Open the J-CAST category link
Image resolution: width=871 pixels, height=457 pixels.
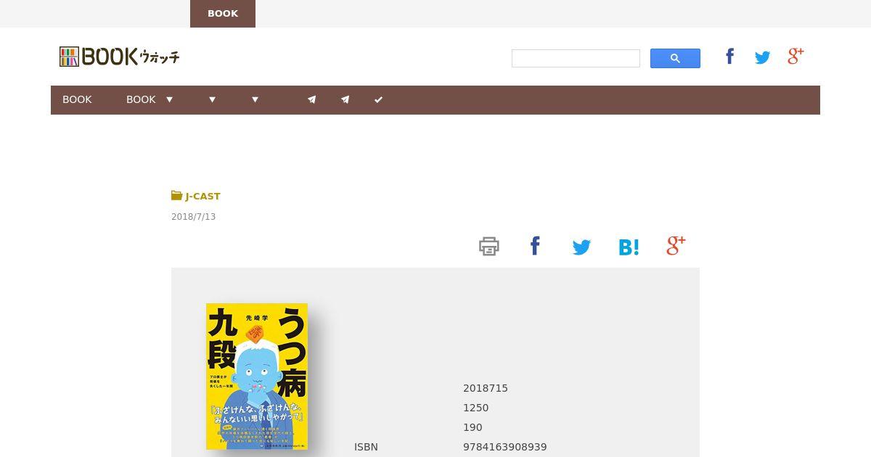203,196
